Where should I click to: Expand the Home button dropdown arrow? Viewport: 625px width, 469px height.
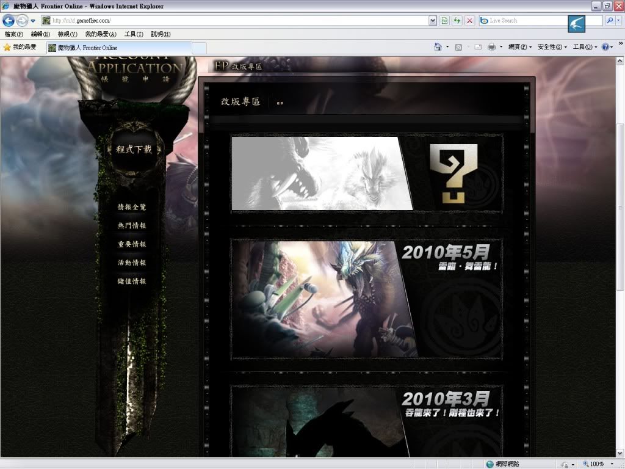447,47
